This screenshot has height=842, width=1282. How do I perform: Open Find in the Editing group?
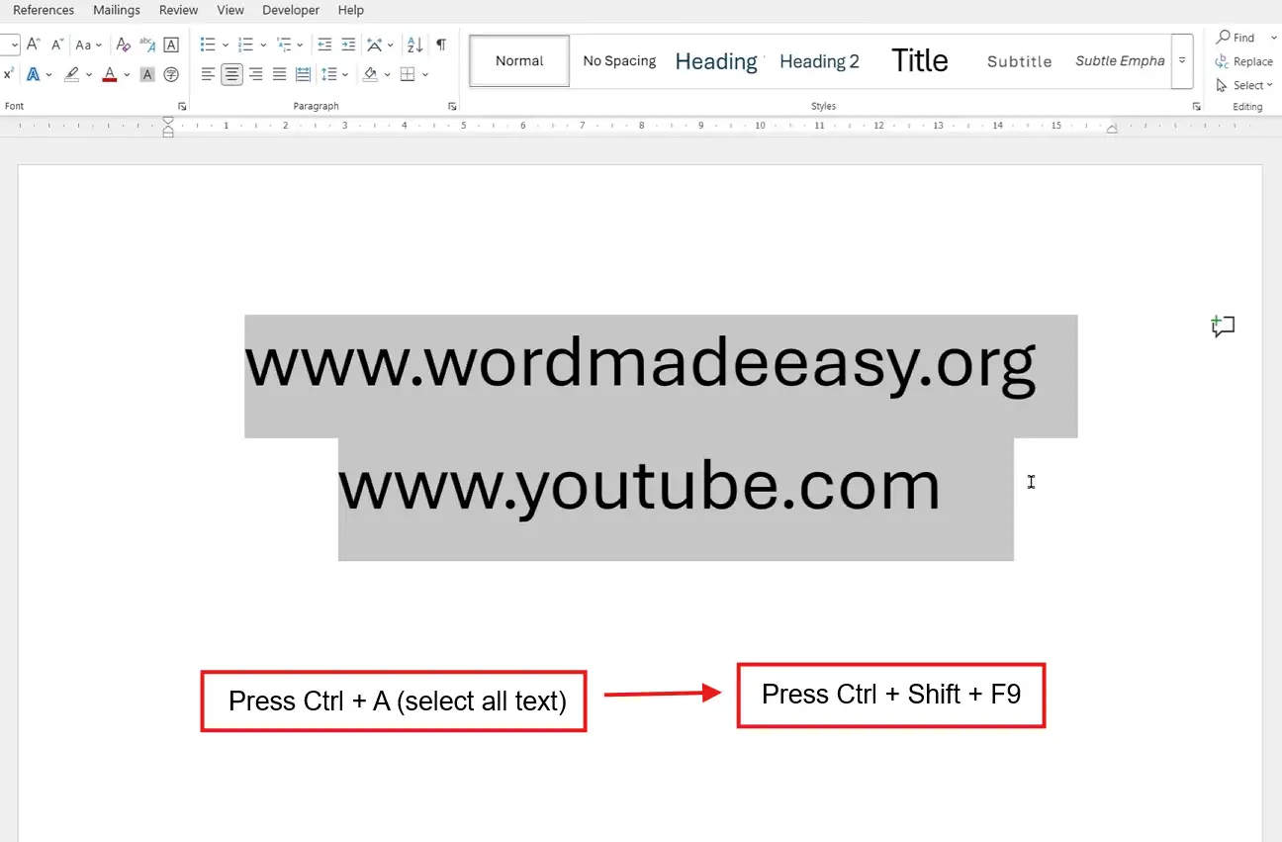coord(1236,38)
